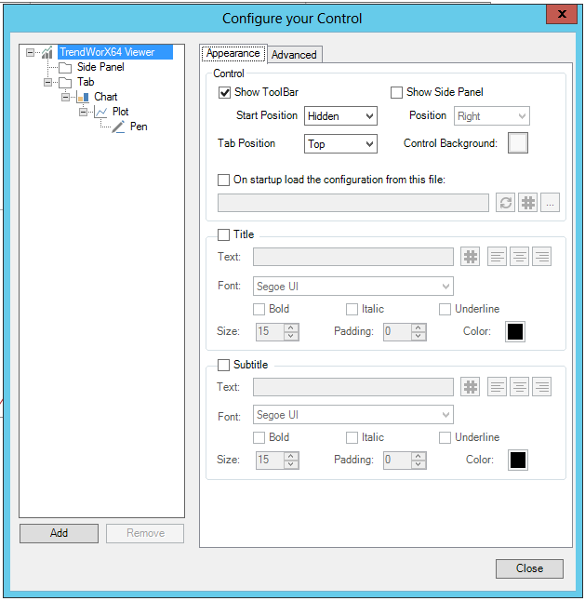The width and height of the screenshot is (585, 601).
Task: Tick the On startup load configuration checkbox
Action: coord(223,180)
